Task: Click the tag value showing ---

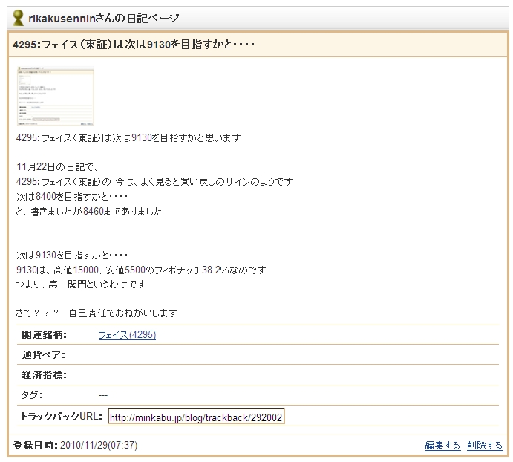Action: click(103, 395)
